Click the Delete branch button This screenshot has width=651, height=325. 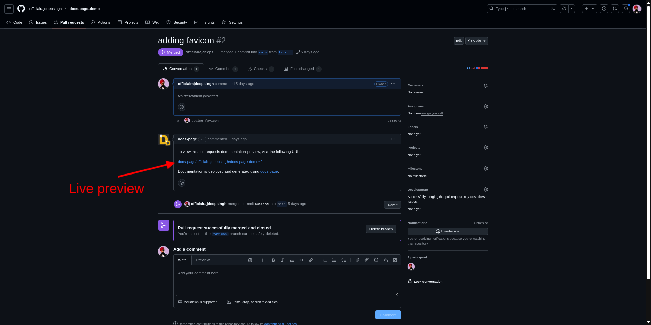pos(381,229)
